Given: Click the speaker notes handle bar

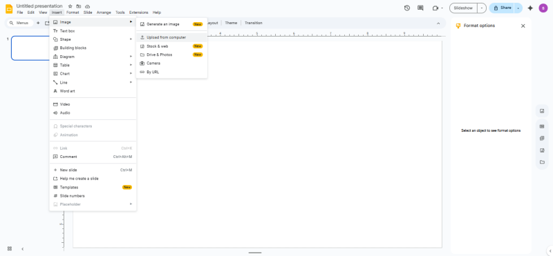Looking at the screenshot, I should (255, 253).
